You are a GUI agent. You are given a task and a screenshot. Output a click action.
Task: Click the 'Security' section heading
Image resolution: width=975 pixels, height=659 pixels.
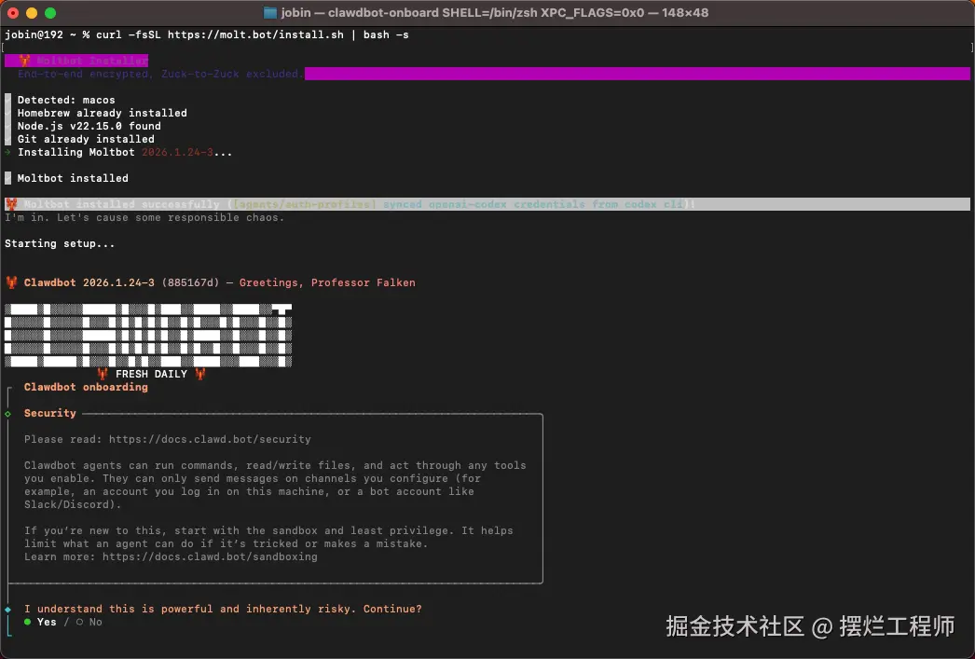click(49, 413)
